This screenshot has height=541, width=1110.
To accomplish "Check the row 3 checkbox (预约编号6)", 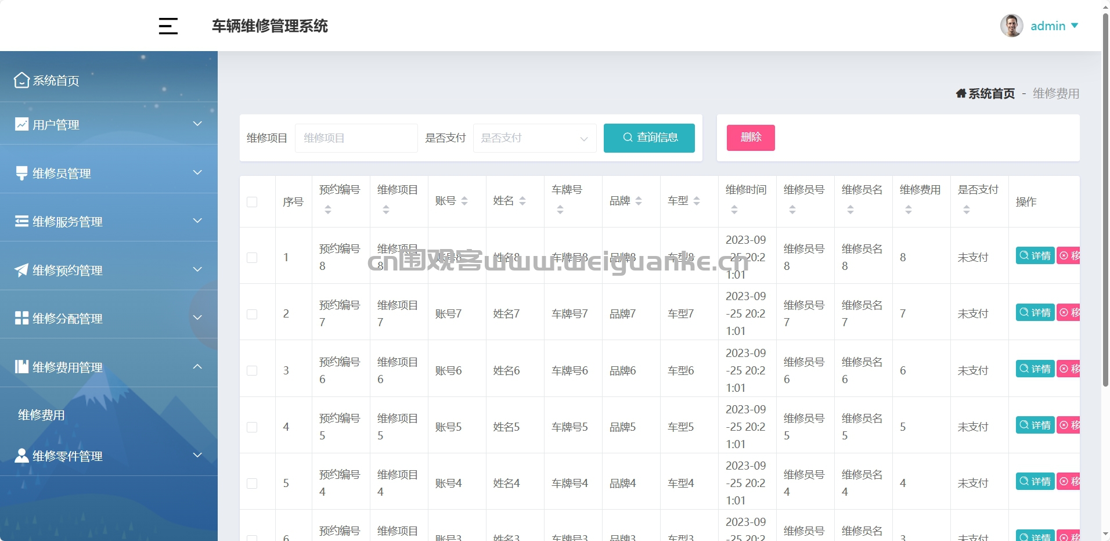I will (x=252, y=370).
